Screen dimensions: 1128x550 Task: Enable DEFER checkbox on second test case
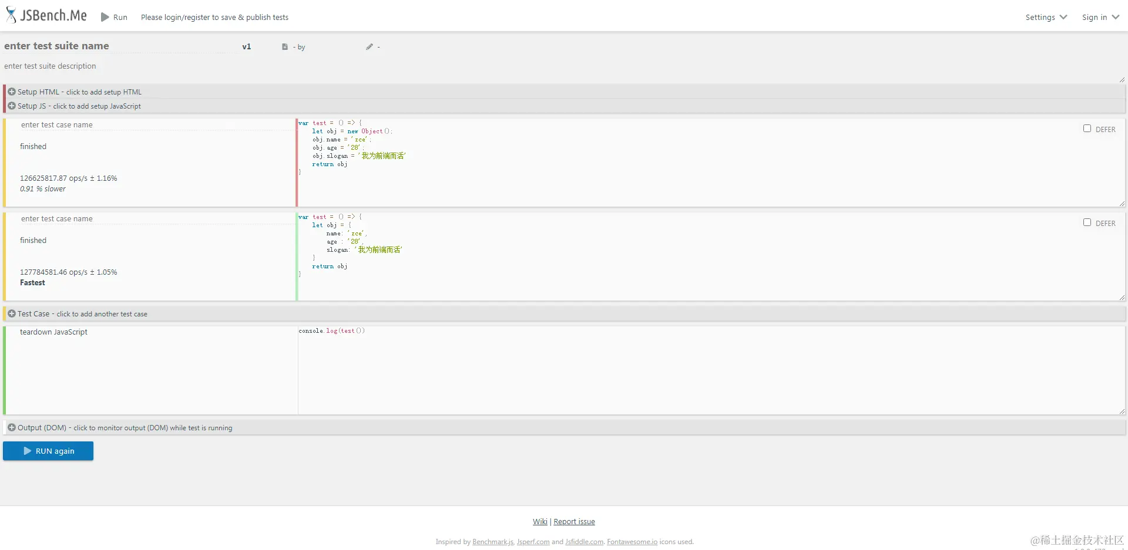click(x=1087, y=222)
